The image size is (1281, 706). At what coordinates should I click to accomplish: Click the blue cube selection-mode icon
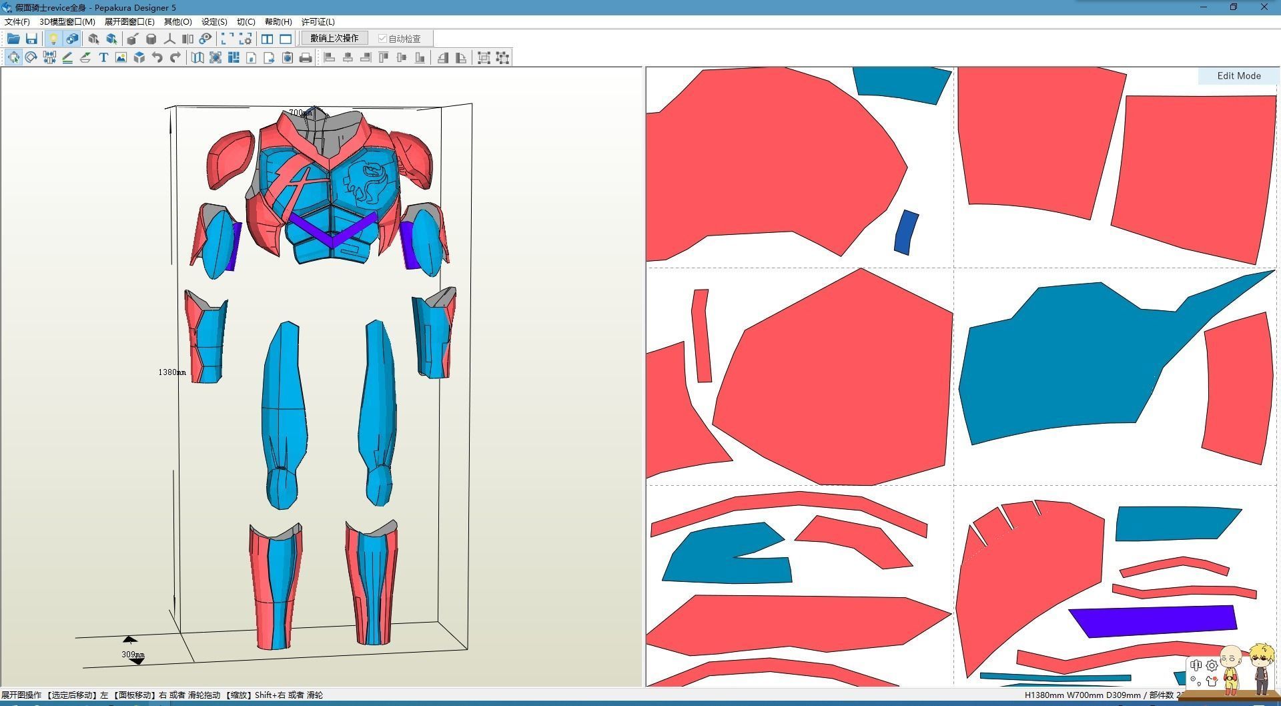pos(111,39)
